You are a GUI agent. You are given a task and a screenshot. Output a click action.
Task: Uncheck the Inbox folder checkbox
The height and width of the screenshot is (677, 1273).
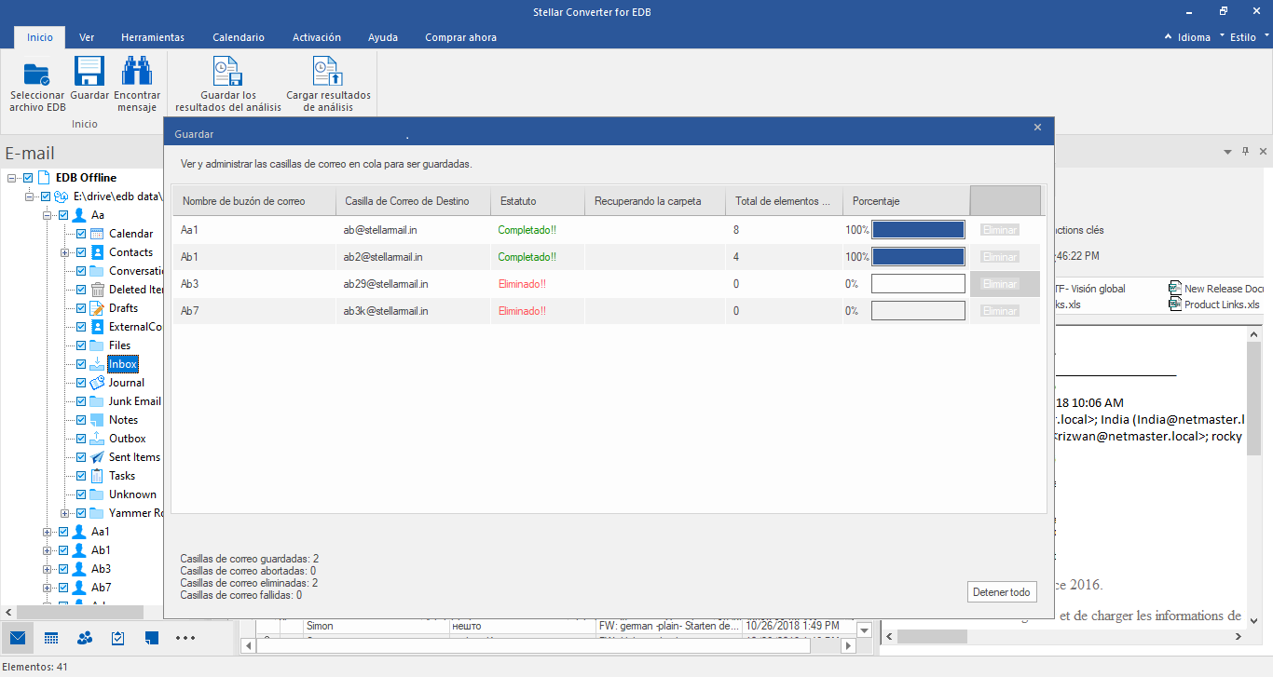click(x=81, y=364)
